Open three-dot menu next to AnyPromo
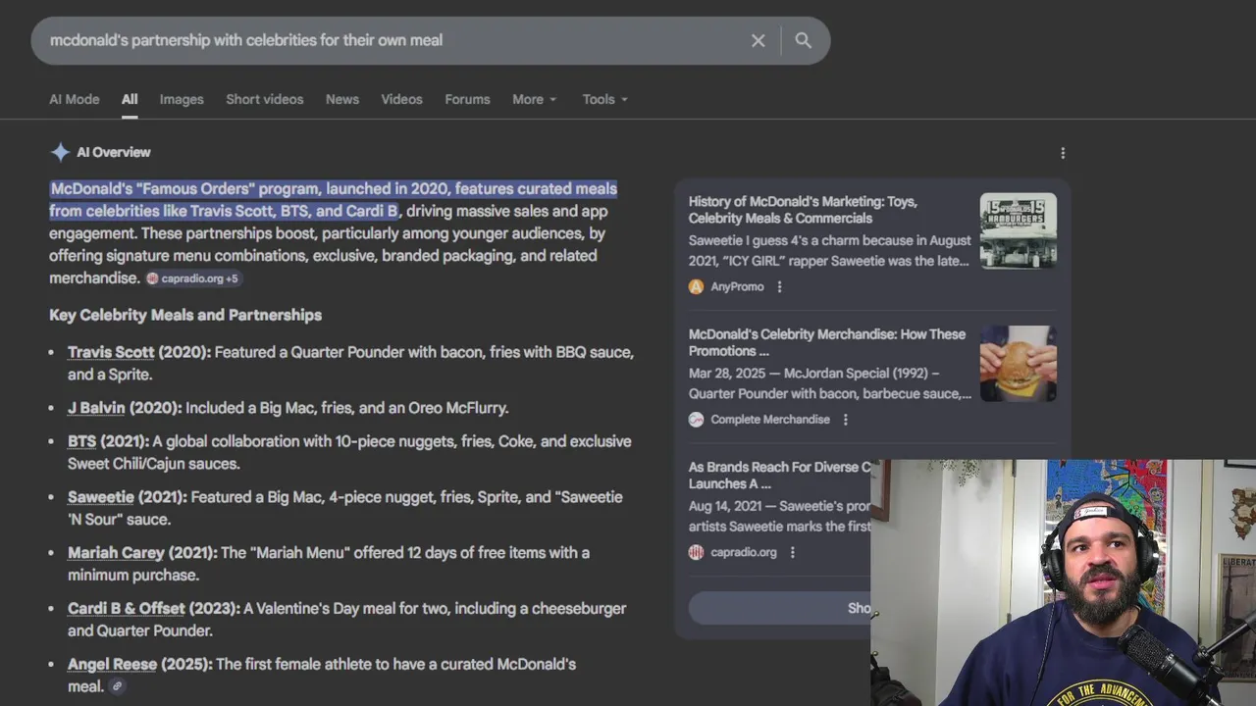Image resolution: width=1256 pixels, height=706 pixels. [780, 286]
